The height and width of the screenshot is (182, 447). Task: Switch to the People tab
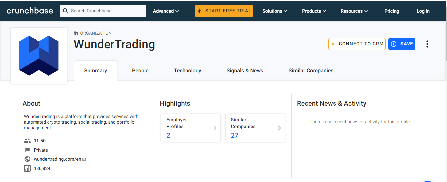[140, 70]
